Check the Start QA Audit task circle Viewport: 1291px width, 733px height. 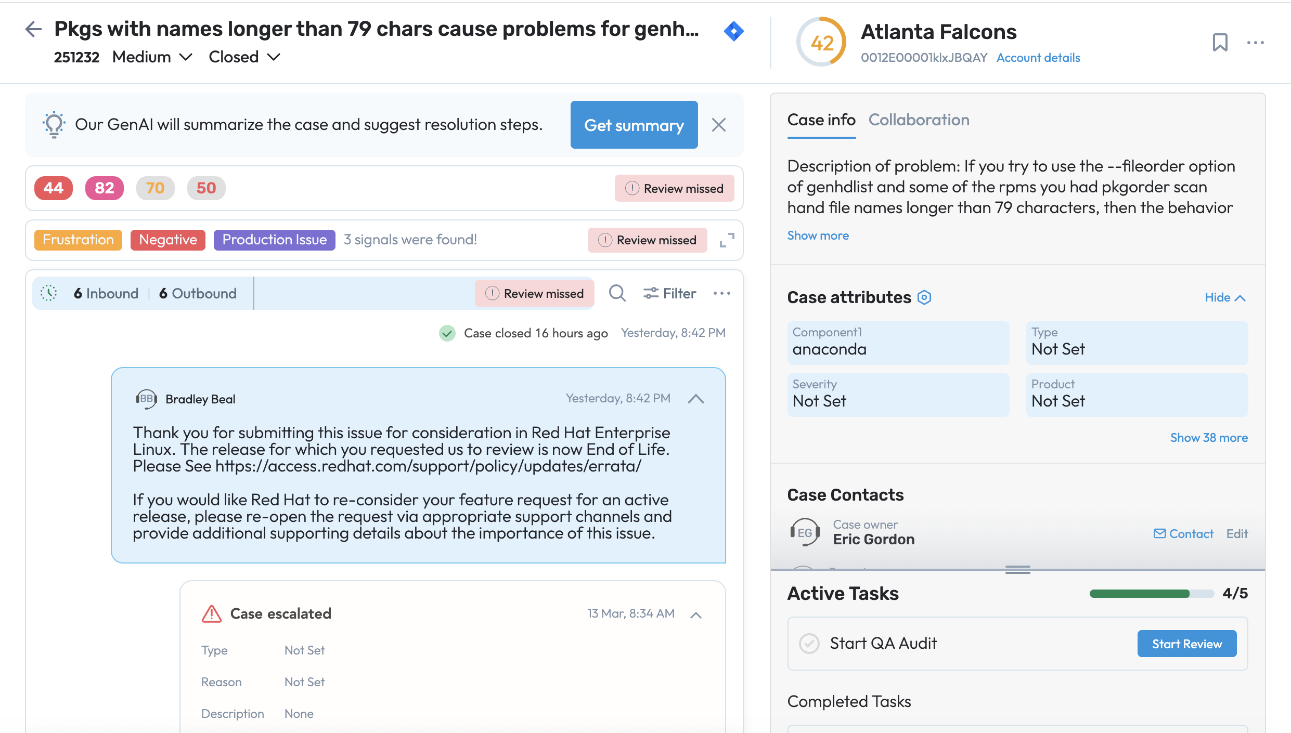click(809, 644)
